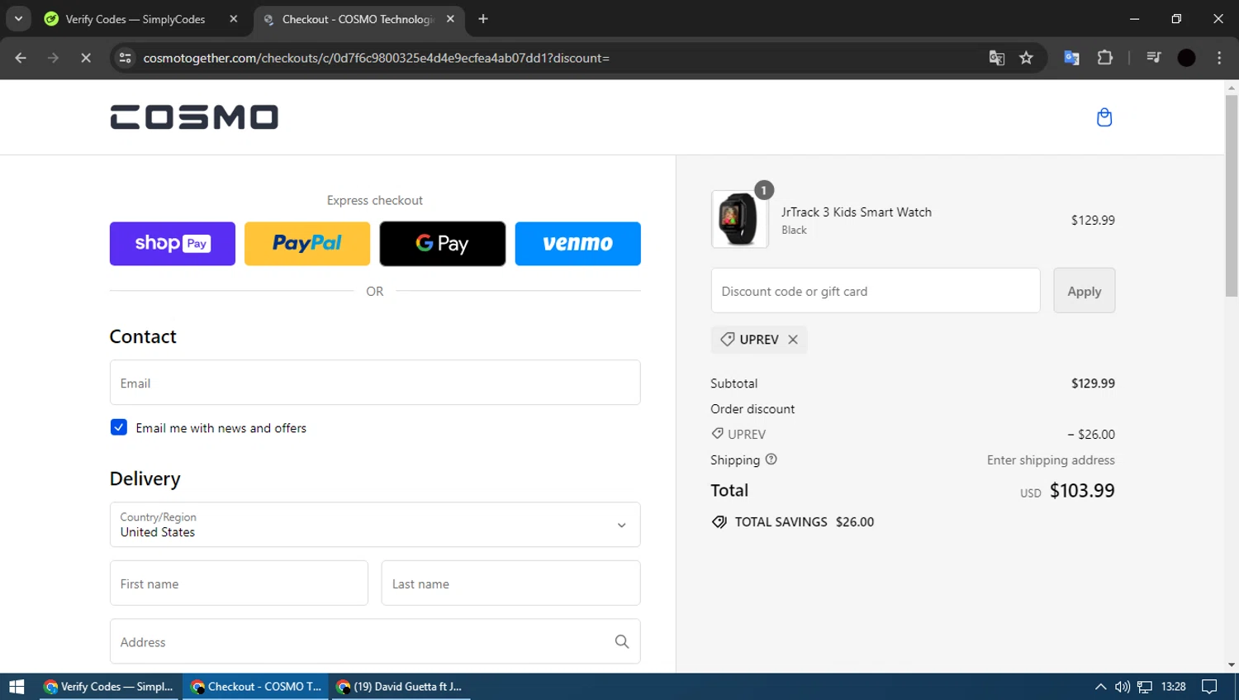Click the Email input field
Image resolution: width=1239 pixels, height=700 pixels.
[x=375, y=383]
